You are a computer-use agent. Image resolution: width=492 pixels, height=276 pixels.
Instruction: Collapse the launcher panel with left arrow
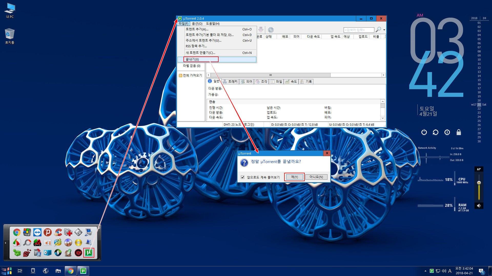(x=5, y=243)
